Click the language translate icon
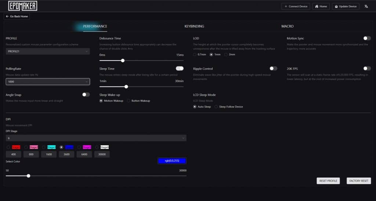Image resolution: width=376 pixels, height=201 pixels. pos(366,7)
